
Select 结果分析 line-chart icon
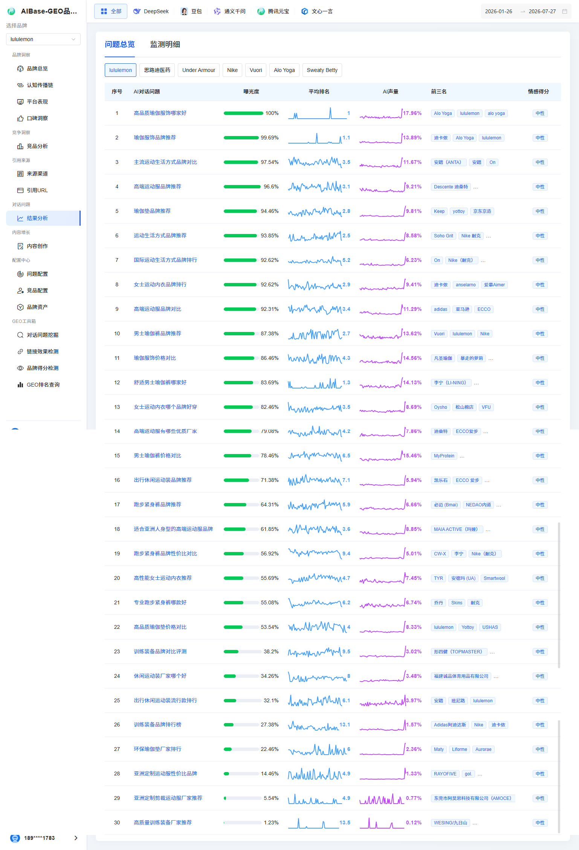pos(20,218)
